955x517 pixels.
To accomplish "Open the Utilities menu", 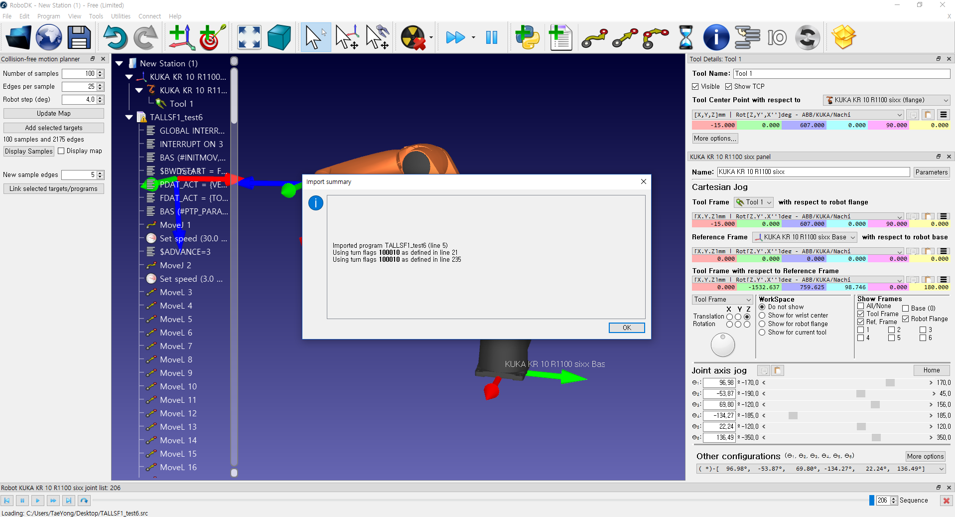I will [x=121, y=16].
